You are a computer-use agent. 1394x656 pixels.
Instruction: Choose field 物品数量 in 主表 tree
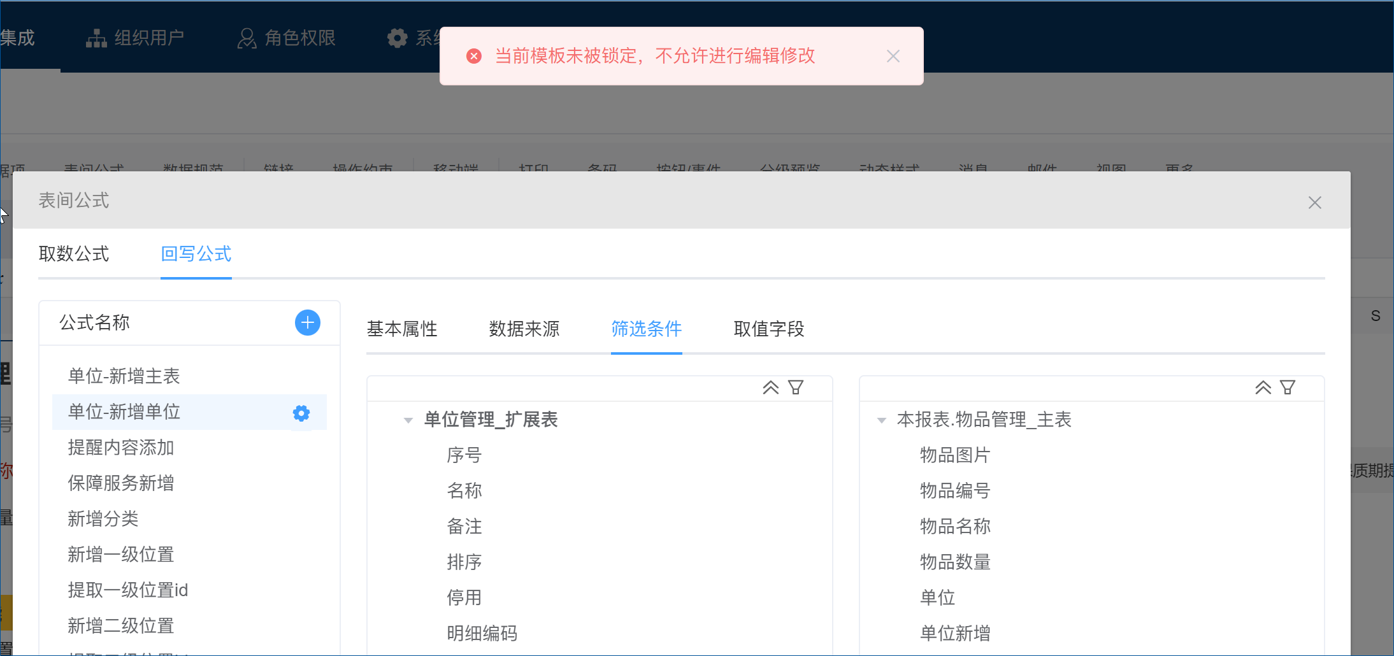[955, 562]
